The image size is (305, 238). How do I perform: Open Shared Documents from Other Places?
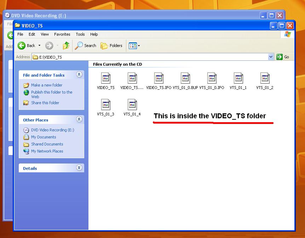47,144
